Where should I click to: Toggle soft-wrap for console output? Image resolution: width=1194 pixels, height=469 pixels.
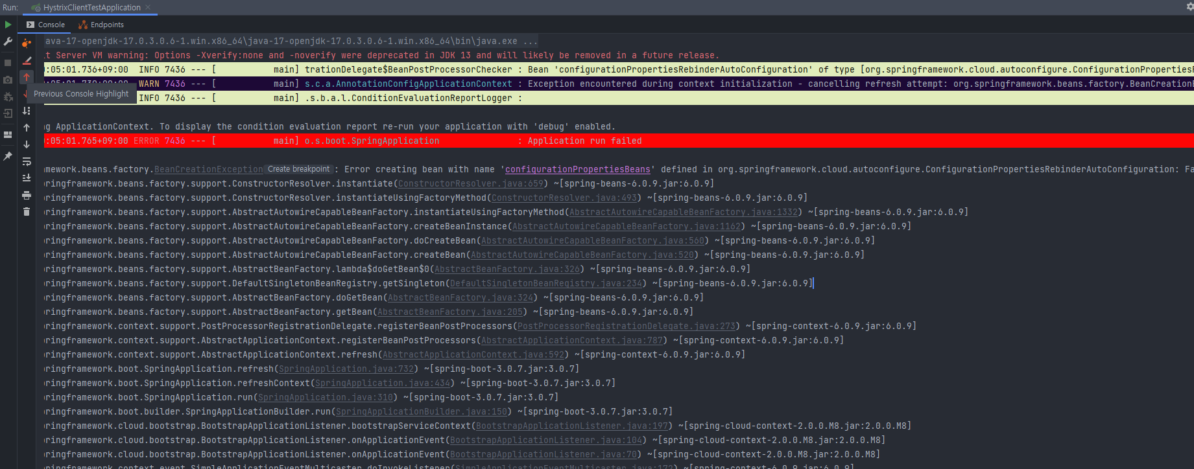click(27, 161)
